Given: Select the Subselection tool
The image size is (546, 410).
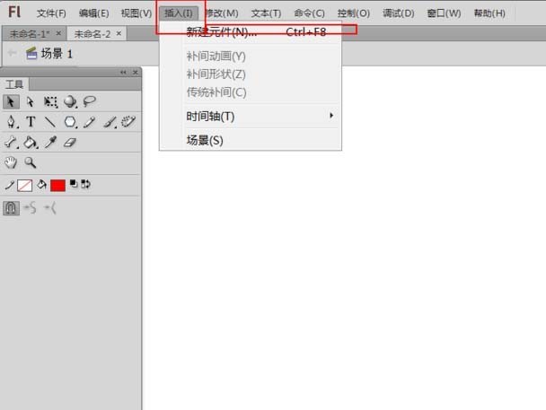Looking at the screenshot, I should coord(31,102).
